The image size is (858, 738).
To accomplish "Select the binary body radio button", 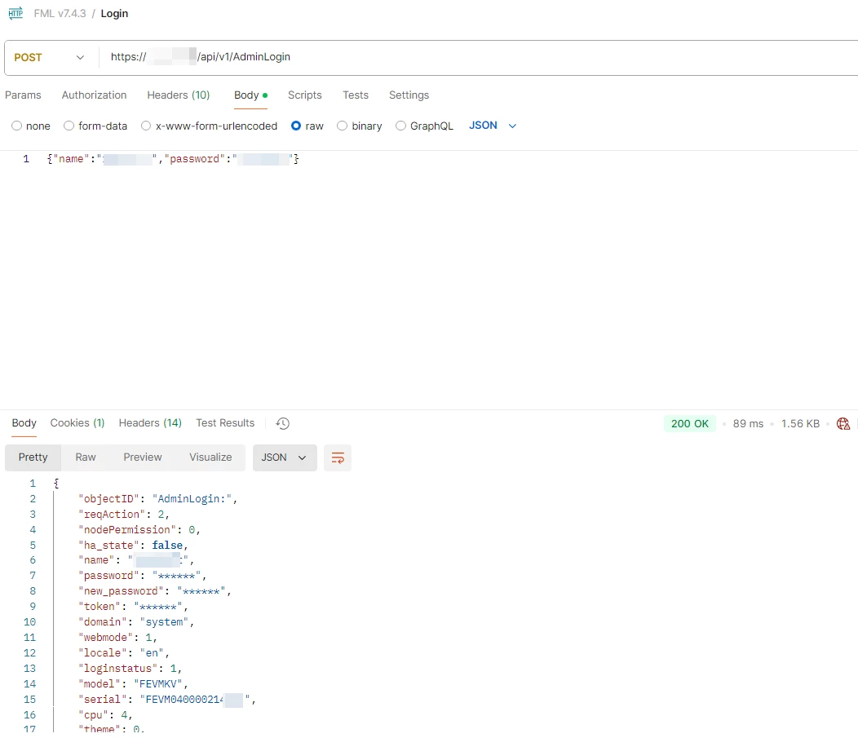I will [x=342, y=126].
